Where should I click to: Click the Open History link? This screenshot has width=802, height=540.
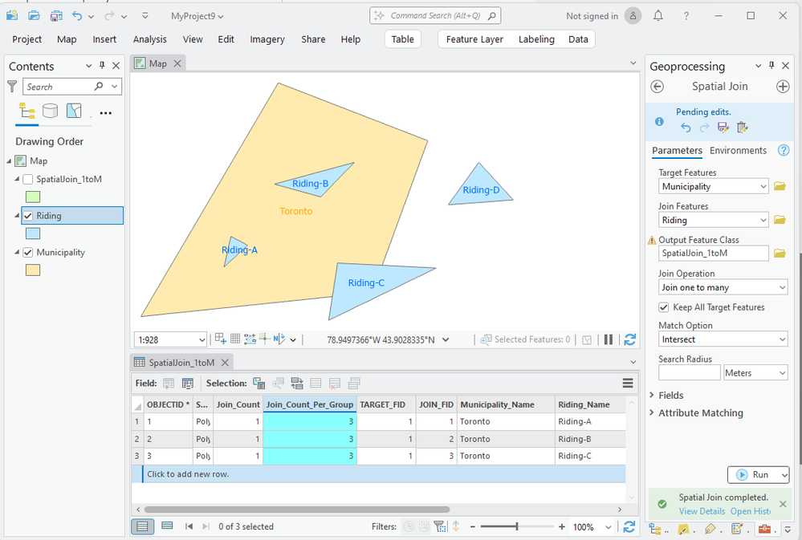pyautogui.click(x=751, y=511)
